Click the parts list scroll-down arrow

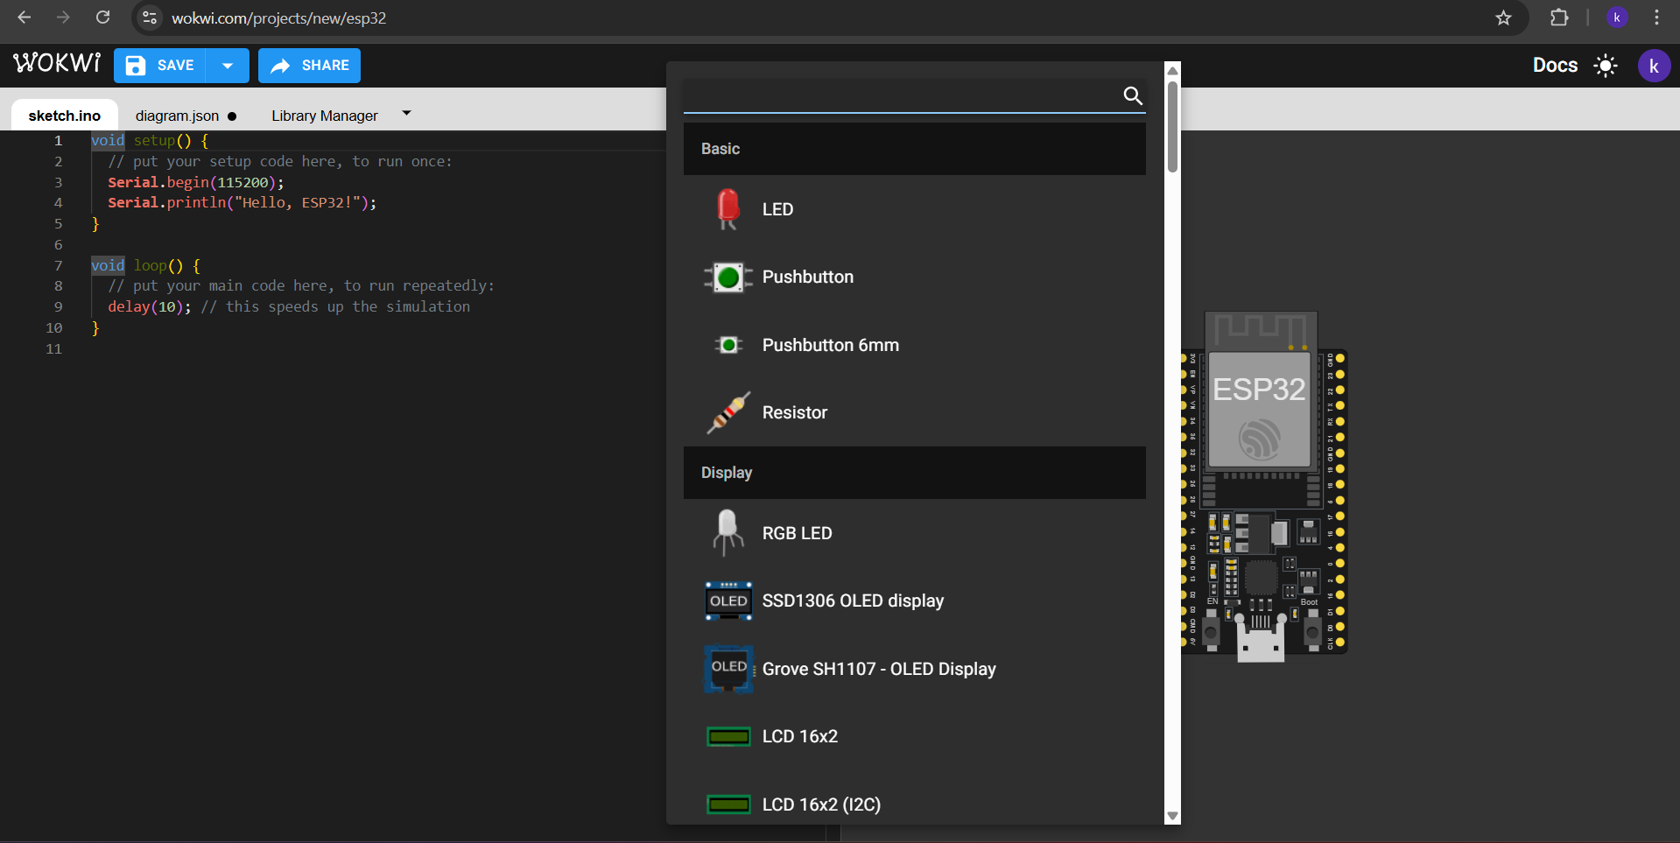(x=1172, y=816)
